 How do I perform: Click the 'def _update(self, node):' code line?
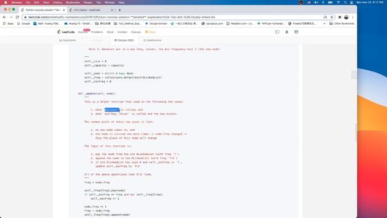tap(97, 93)
